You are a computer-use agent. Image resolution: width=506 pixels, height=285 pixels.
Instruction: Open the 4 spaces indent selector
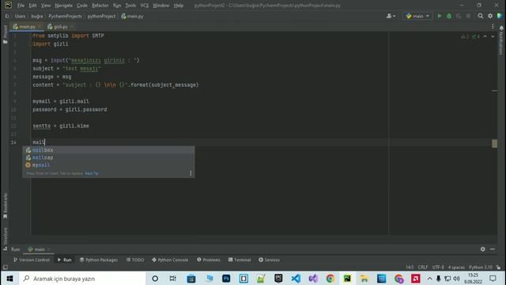pos(456,268)
